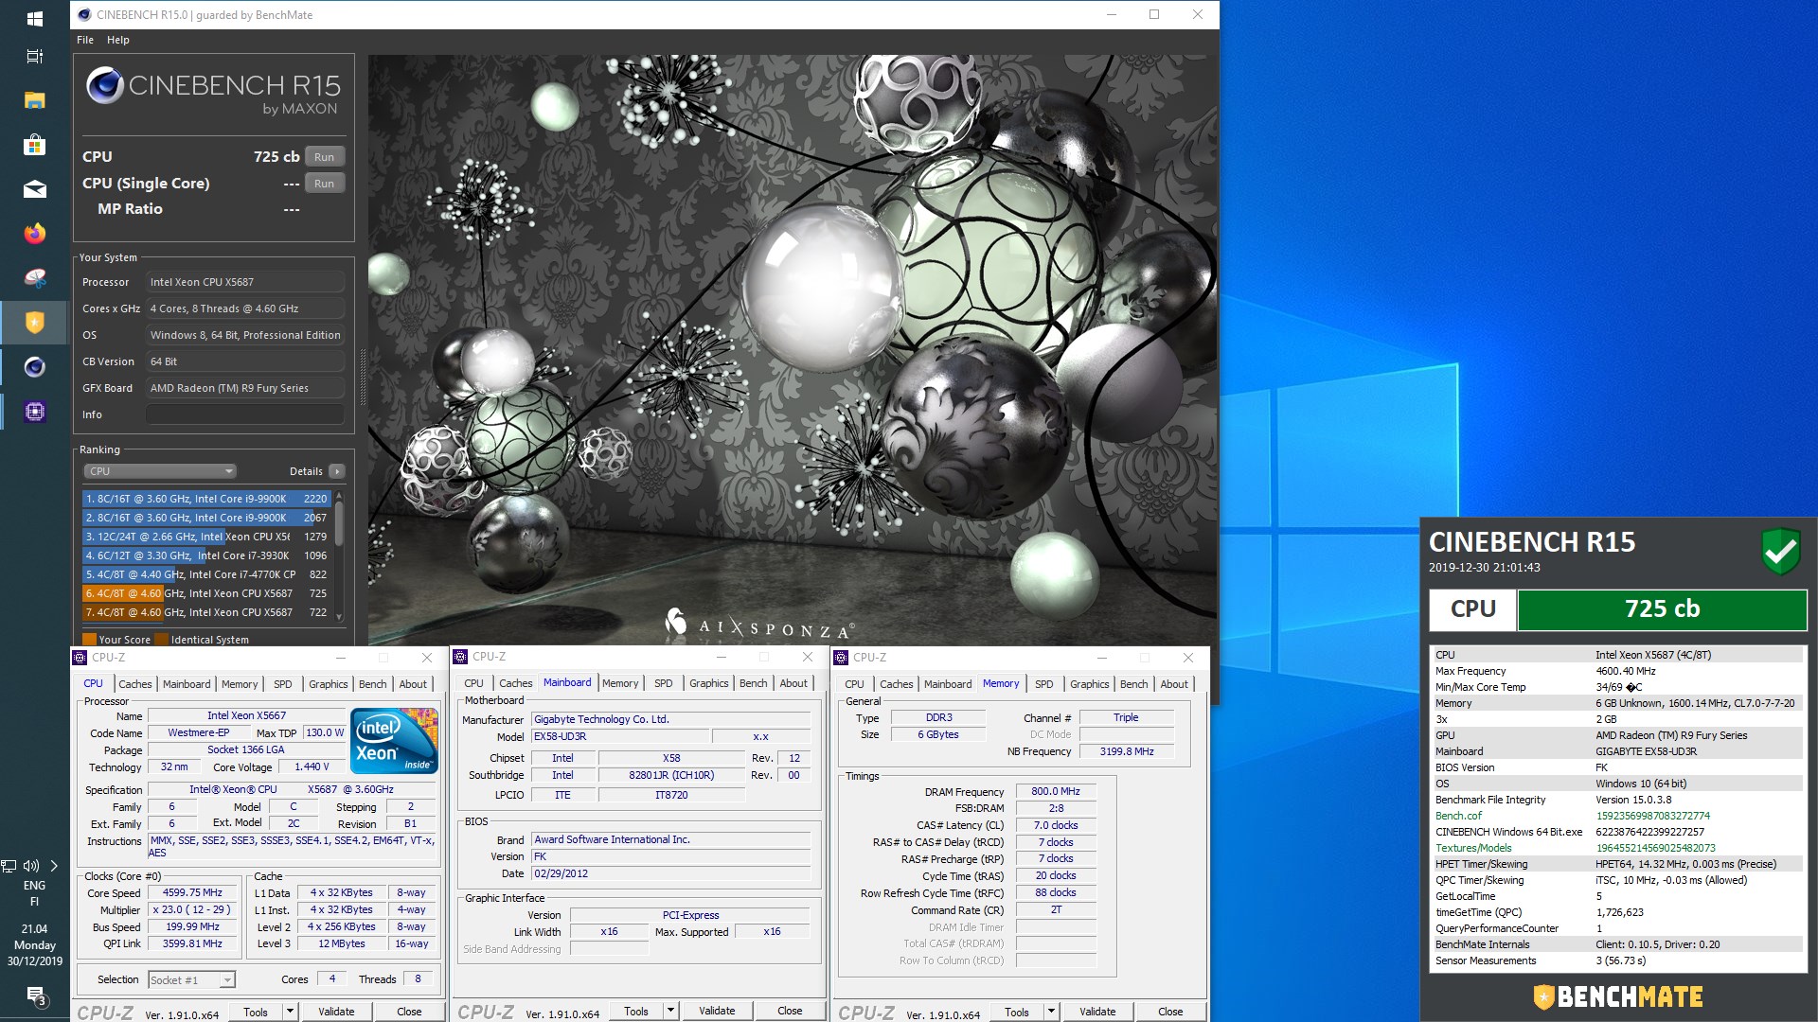Screen dimensions: 1818x1022
Task: Open Bench tab in first CPU-Z window
Action: point(372,684)
